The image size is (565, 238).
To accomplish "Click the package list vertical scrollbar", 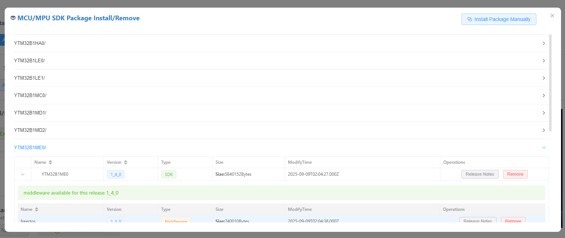I will (551, 83).
